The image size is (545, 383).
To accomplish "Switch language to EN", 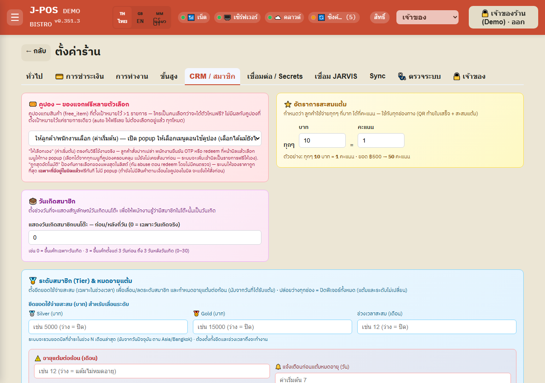I will pos(140,17).
